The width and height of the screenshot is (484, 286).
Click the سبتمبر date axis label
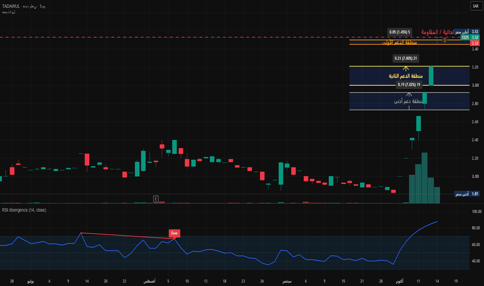tap(287, 281)
